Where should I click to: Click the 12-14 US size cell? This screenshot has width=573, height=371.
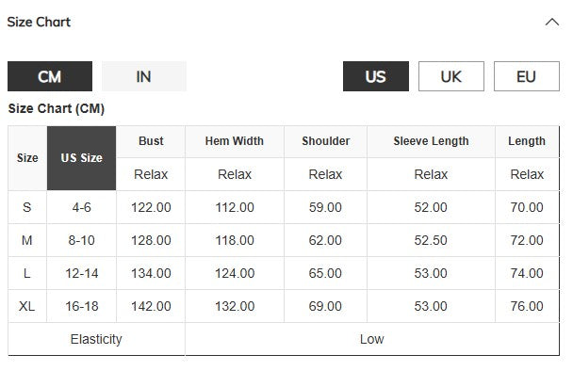click(x=81, y=273)
